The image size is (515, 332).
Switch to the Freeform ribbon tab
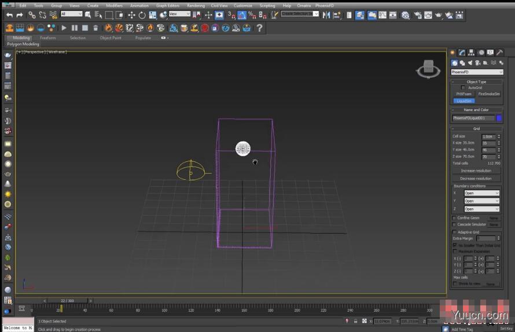point(48,38)
